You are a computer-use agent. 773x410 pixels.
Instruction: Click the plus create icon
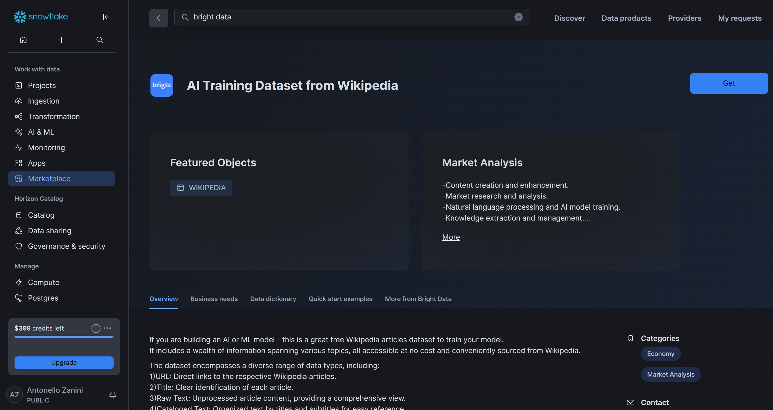tap(61, 40)
